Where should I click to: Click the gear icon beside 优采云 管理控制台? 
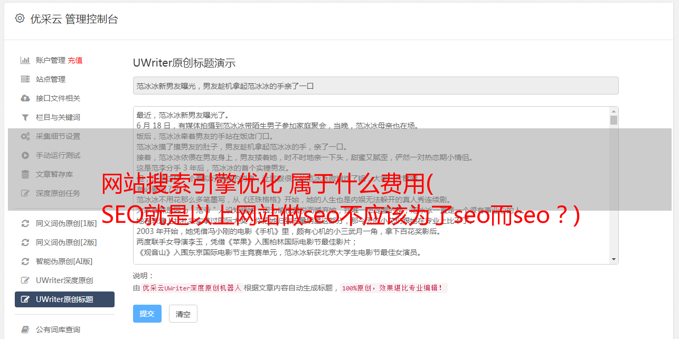click(20, 18)
